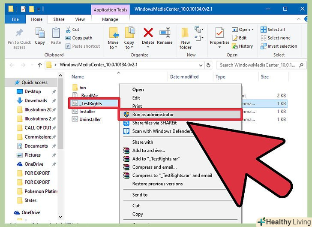Open Desktop in the navigation pane
Screen dimensions: 312x227
point(33,91)
